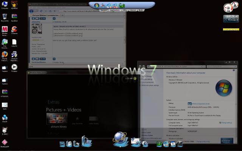Click the browser vertical scrollbar
The height and width of the screenshot is (151, 242).
click(124, 40)
